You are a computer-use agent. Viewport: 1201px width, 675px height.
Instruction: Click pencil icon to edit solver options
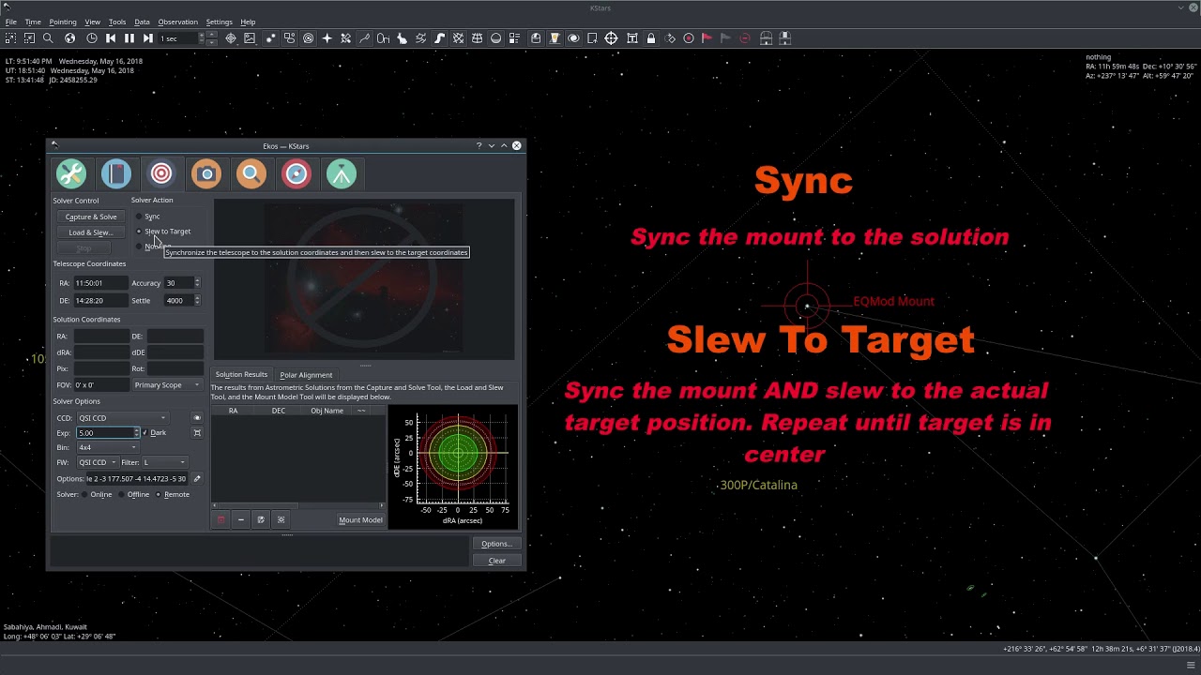[x=197, y=478]
